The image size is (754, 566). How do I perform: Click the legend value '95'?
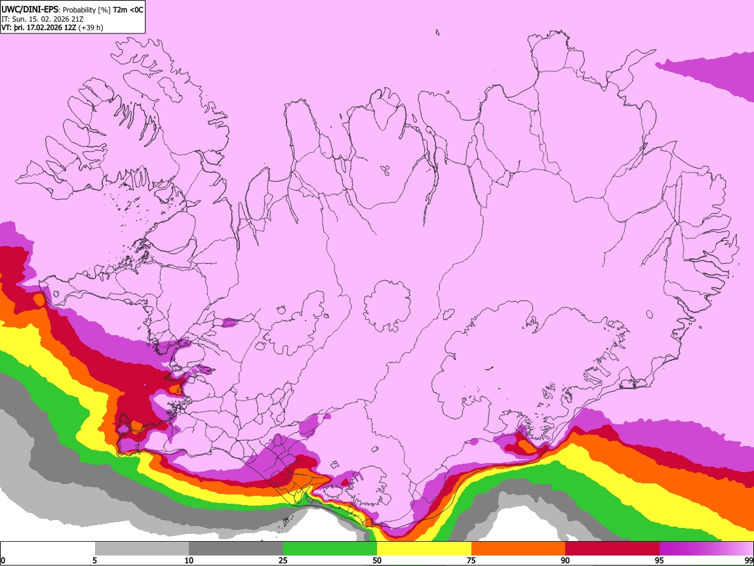tap(660, 560)
